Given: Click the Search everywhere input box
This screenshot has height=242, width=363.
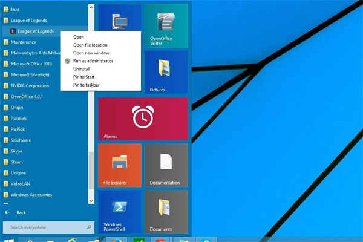Looking at the screenshot, I should click(47, 227).
